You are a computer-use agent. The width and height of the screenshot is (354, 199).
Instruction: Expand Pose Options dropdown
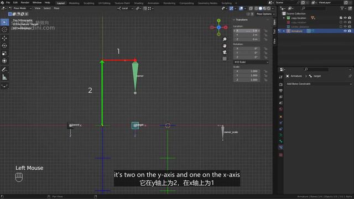coord(265,14)
